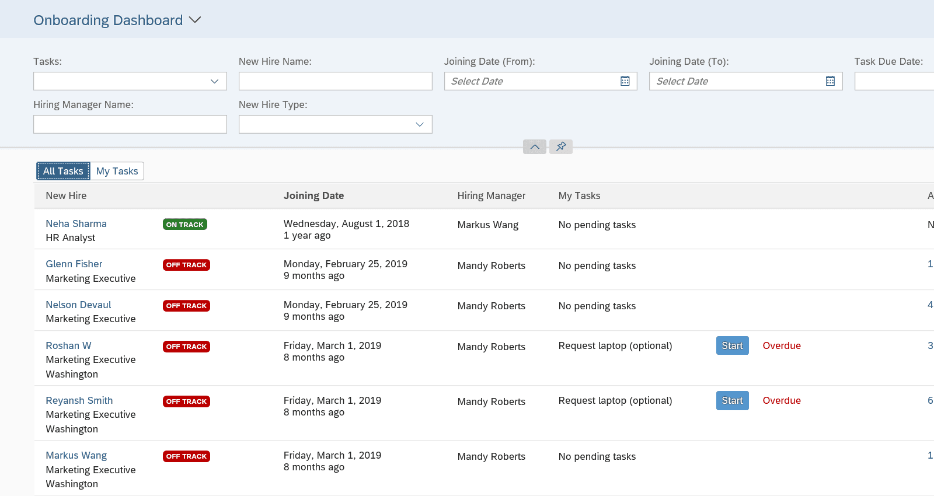The image size is (934, 496).
Task: Click the Hiring Manager column header
Action: click(x=492, y=195)
